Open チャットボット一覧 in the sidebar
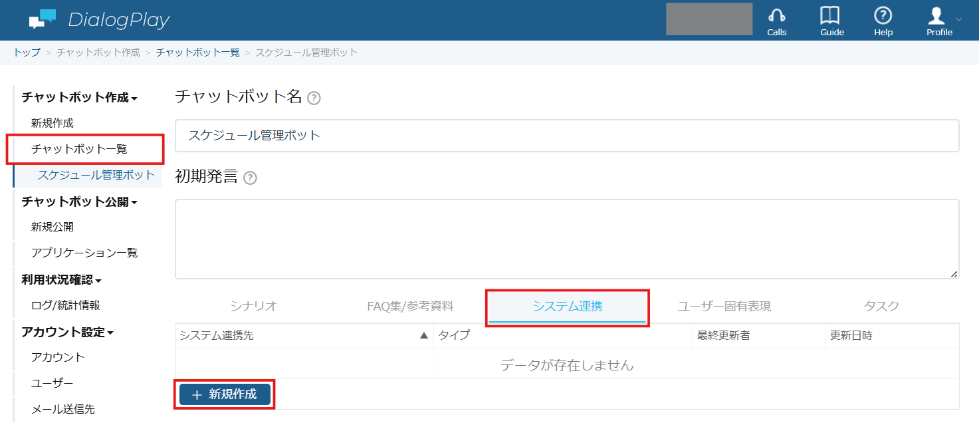Viewport: 979px width, 423px height. [x=79, y=149]
